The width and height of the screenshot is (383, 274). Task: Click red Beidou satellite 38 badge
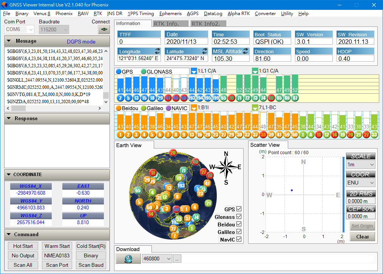pyautogui.click(x=263, y=135)
